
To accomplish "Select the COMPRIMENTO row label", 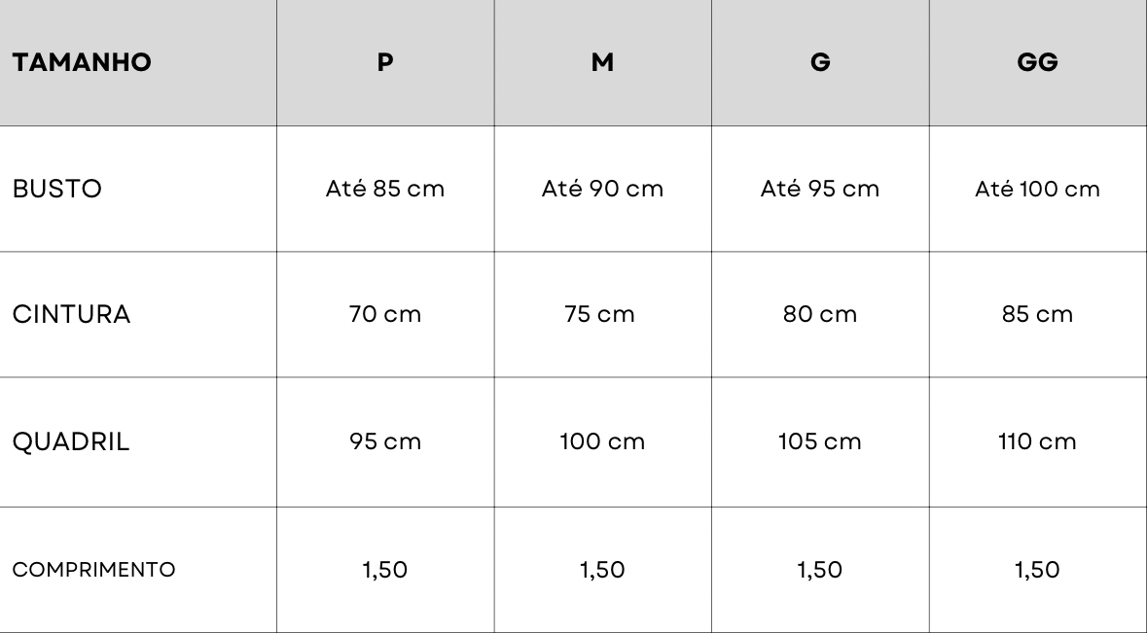I will click(94, 570).
